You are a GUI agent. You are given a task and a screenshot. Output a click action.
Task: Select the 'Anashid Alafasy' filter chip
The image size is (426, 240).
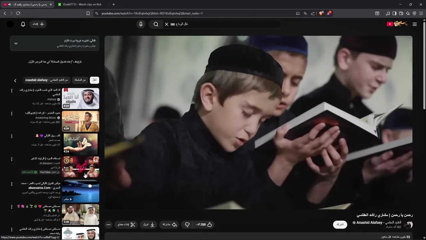coord(46,80)
